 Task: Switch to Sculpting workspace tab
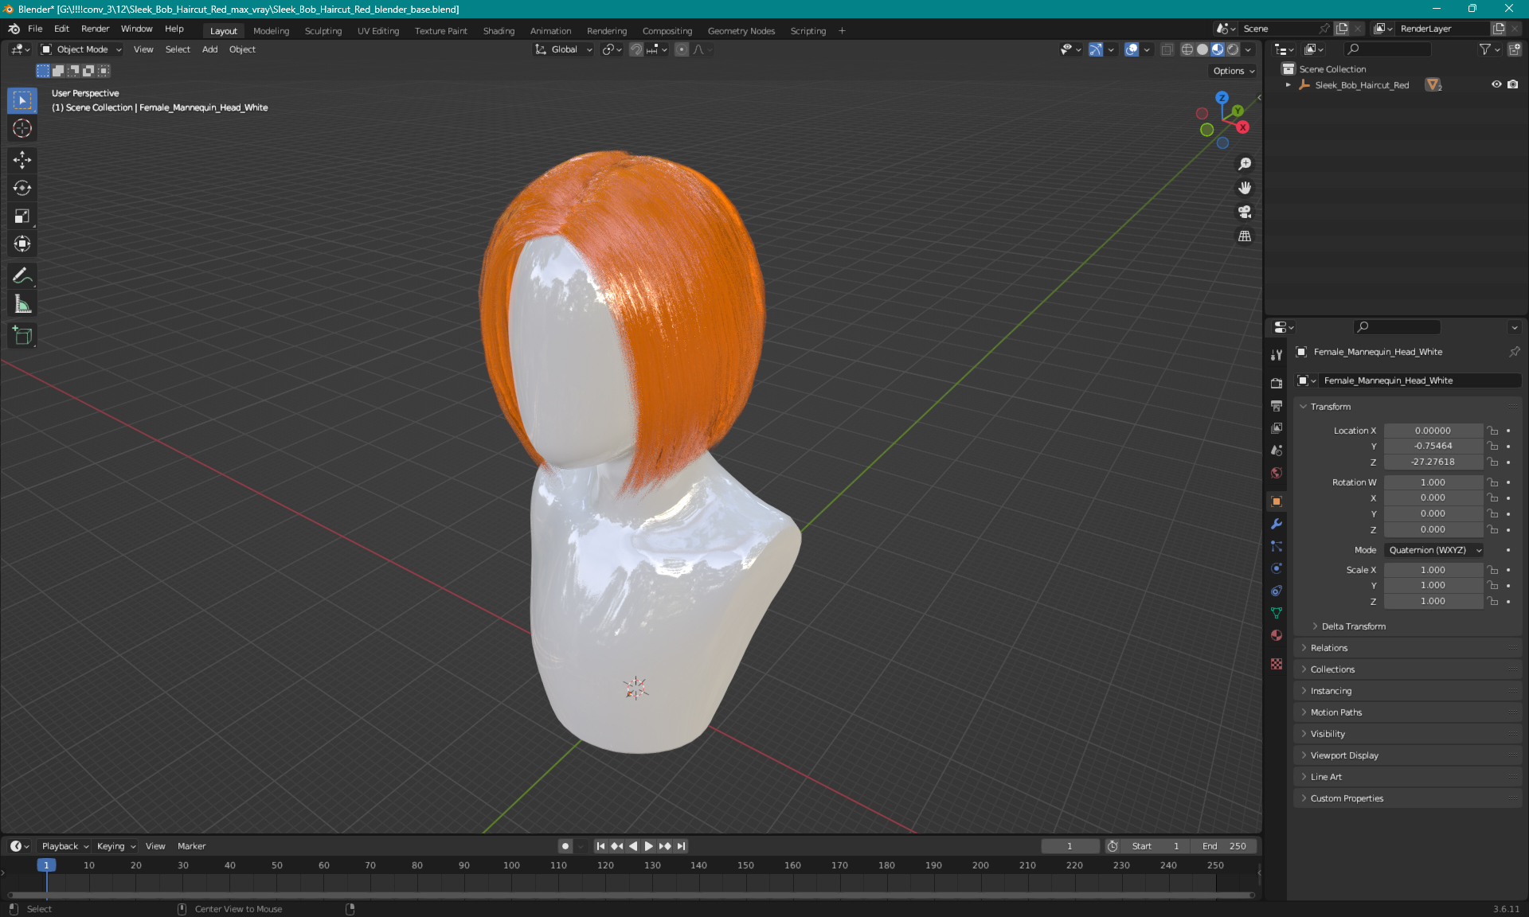pyautogui.click(x=323, y=31)
